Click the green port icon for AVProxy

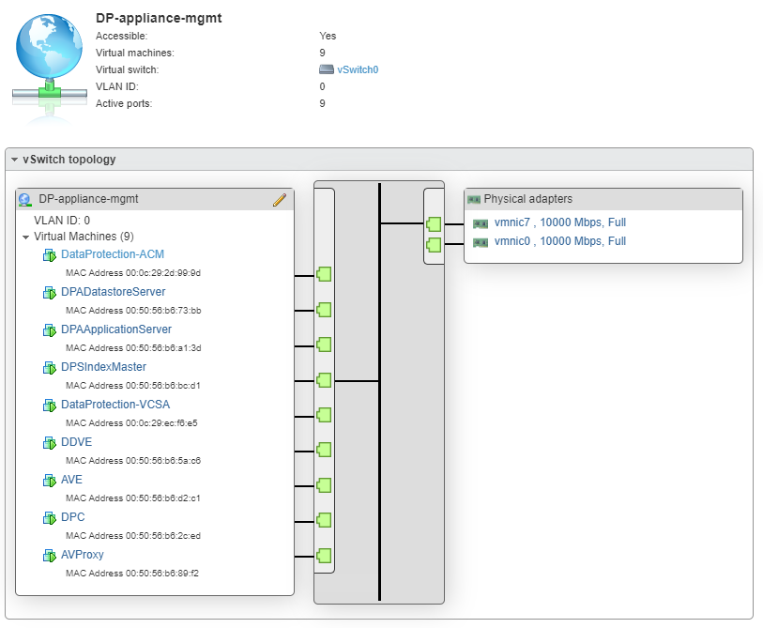tap(324, 555)
